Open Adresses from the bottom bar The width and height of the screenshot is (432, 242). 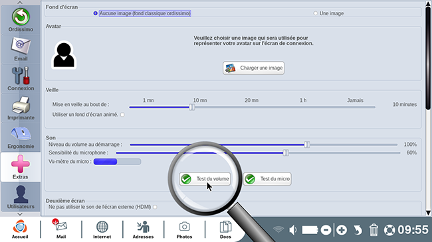pos(143,229)
